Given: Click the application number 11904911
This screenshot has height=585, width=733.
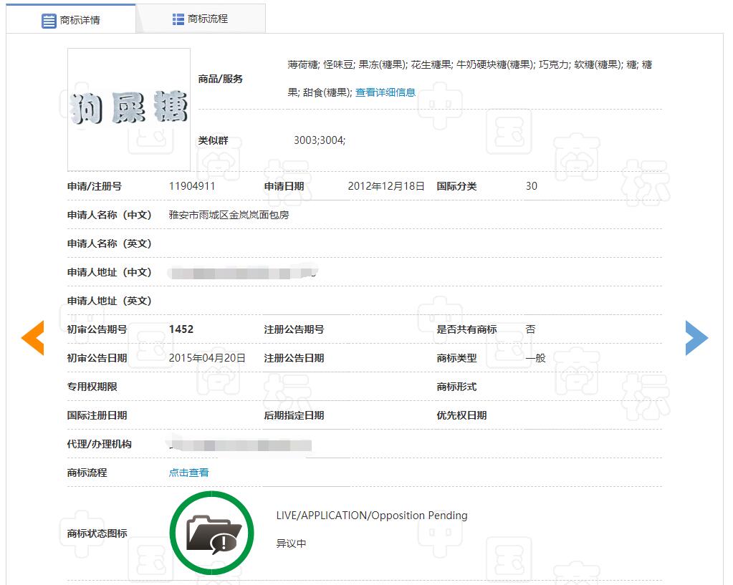Looking at the screenshot, I should 192,186.
